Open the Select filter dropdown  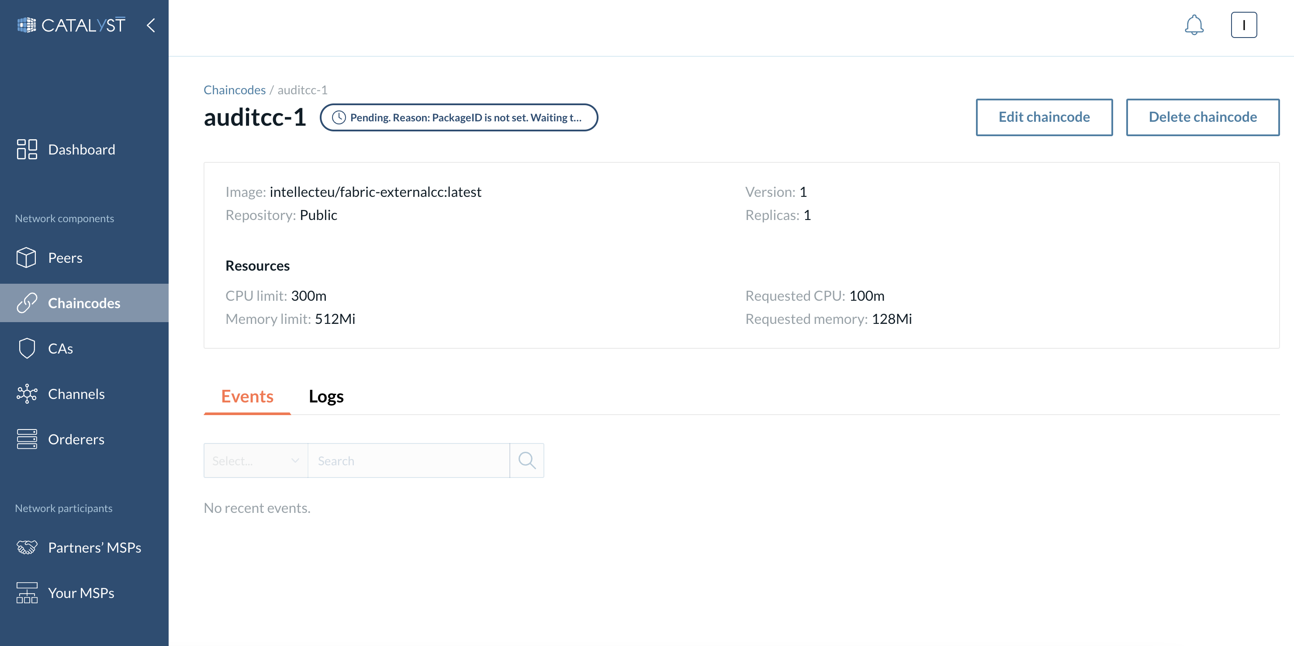[x=255, y=460]
